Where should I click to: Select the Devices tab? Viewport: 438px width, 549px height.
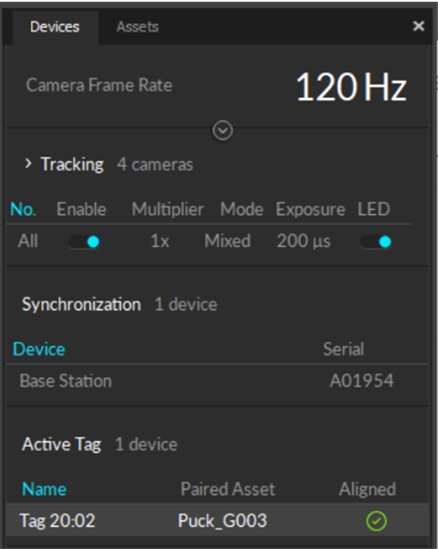click(55, 27)
